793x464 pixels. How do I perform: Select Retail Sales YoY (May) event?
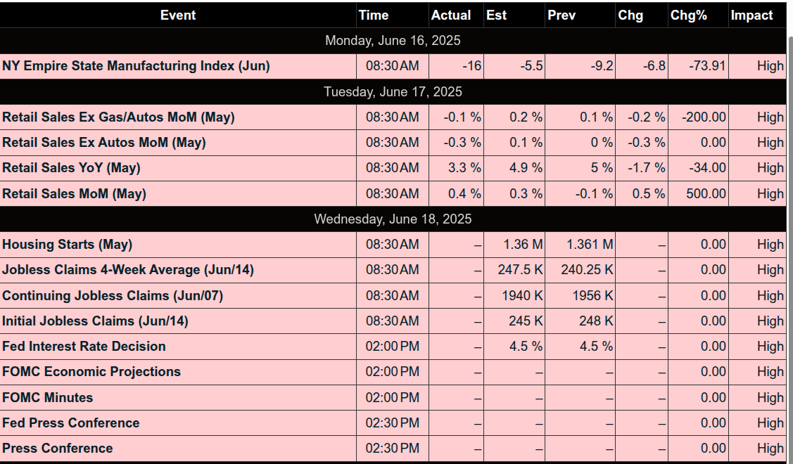pyautogui.click(x=71, y=168)
